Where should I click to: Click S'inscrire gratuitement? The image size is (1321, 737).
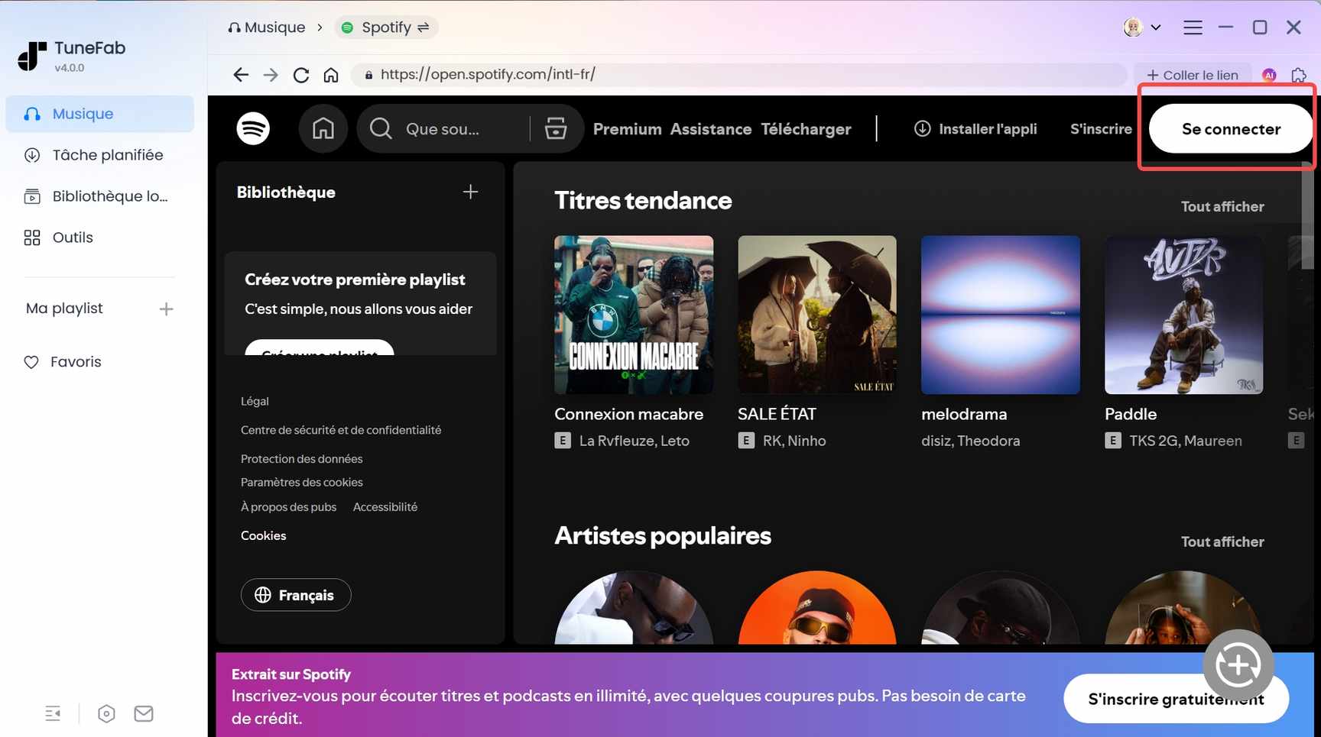pyautogui.click(x=1175, y=698)
